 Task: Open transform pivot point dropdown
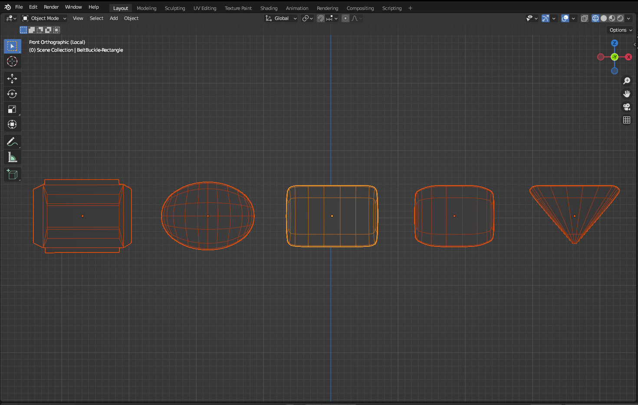point(307,18)
